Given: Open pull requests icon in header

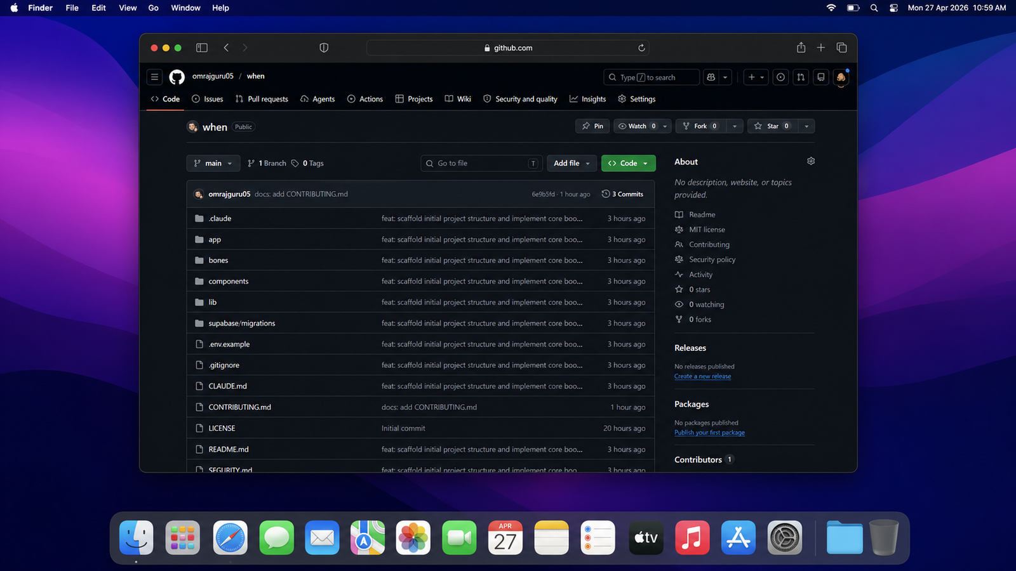Looking at the screenshot, I should [801, 77].
